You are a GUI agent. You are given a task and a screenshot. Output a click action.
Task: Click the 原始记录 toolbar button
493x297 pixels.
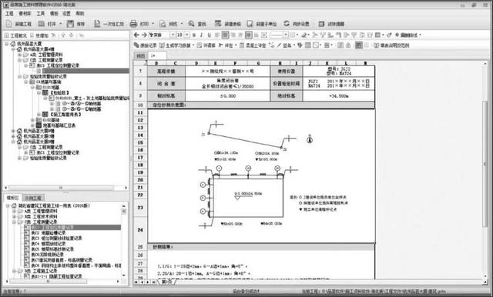point(146,45)
